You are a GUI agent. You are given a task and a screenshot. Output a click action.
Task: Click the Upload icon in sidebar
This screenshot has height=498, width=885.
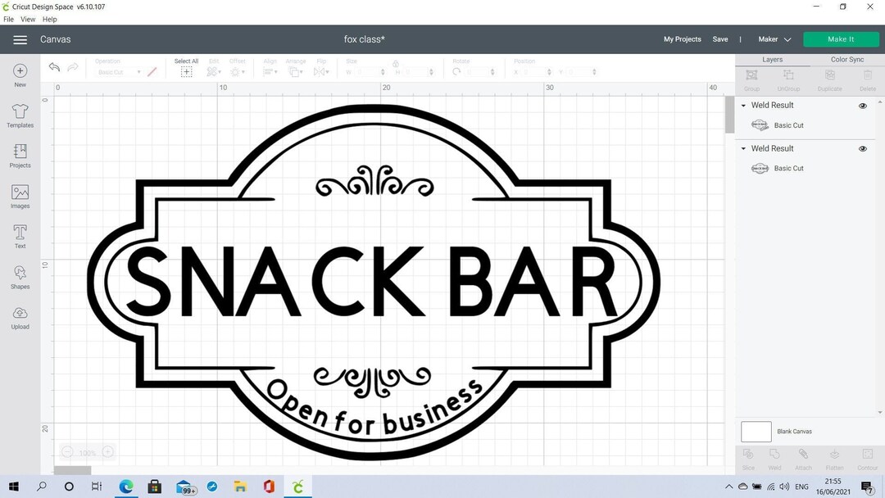pyautogui.click(x=19, y=317)
